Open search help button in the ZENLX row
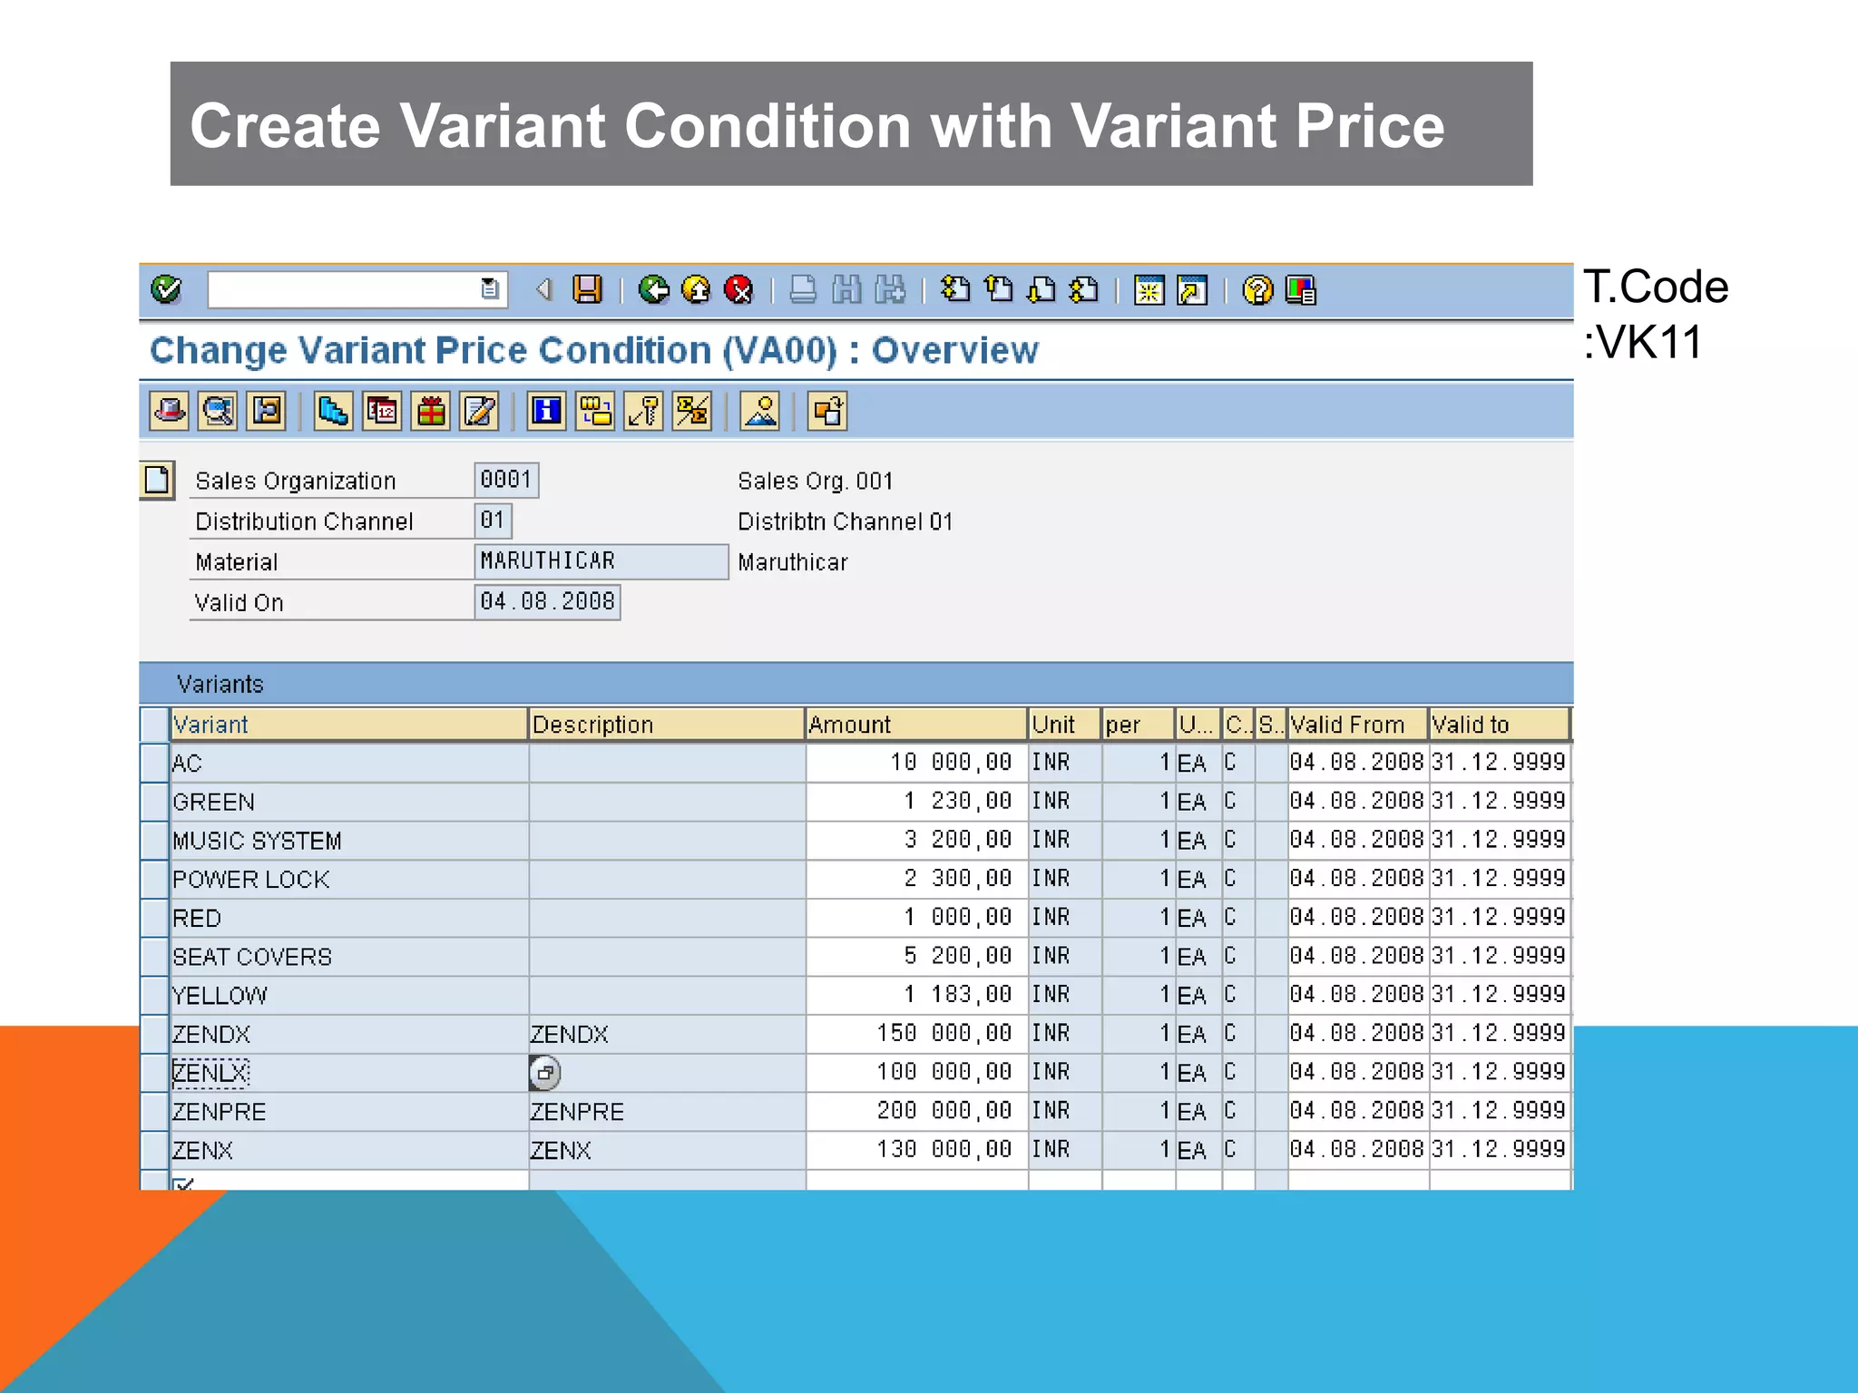The width and height of the screenshot is (1858, 1393). (545, 1073)
